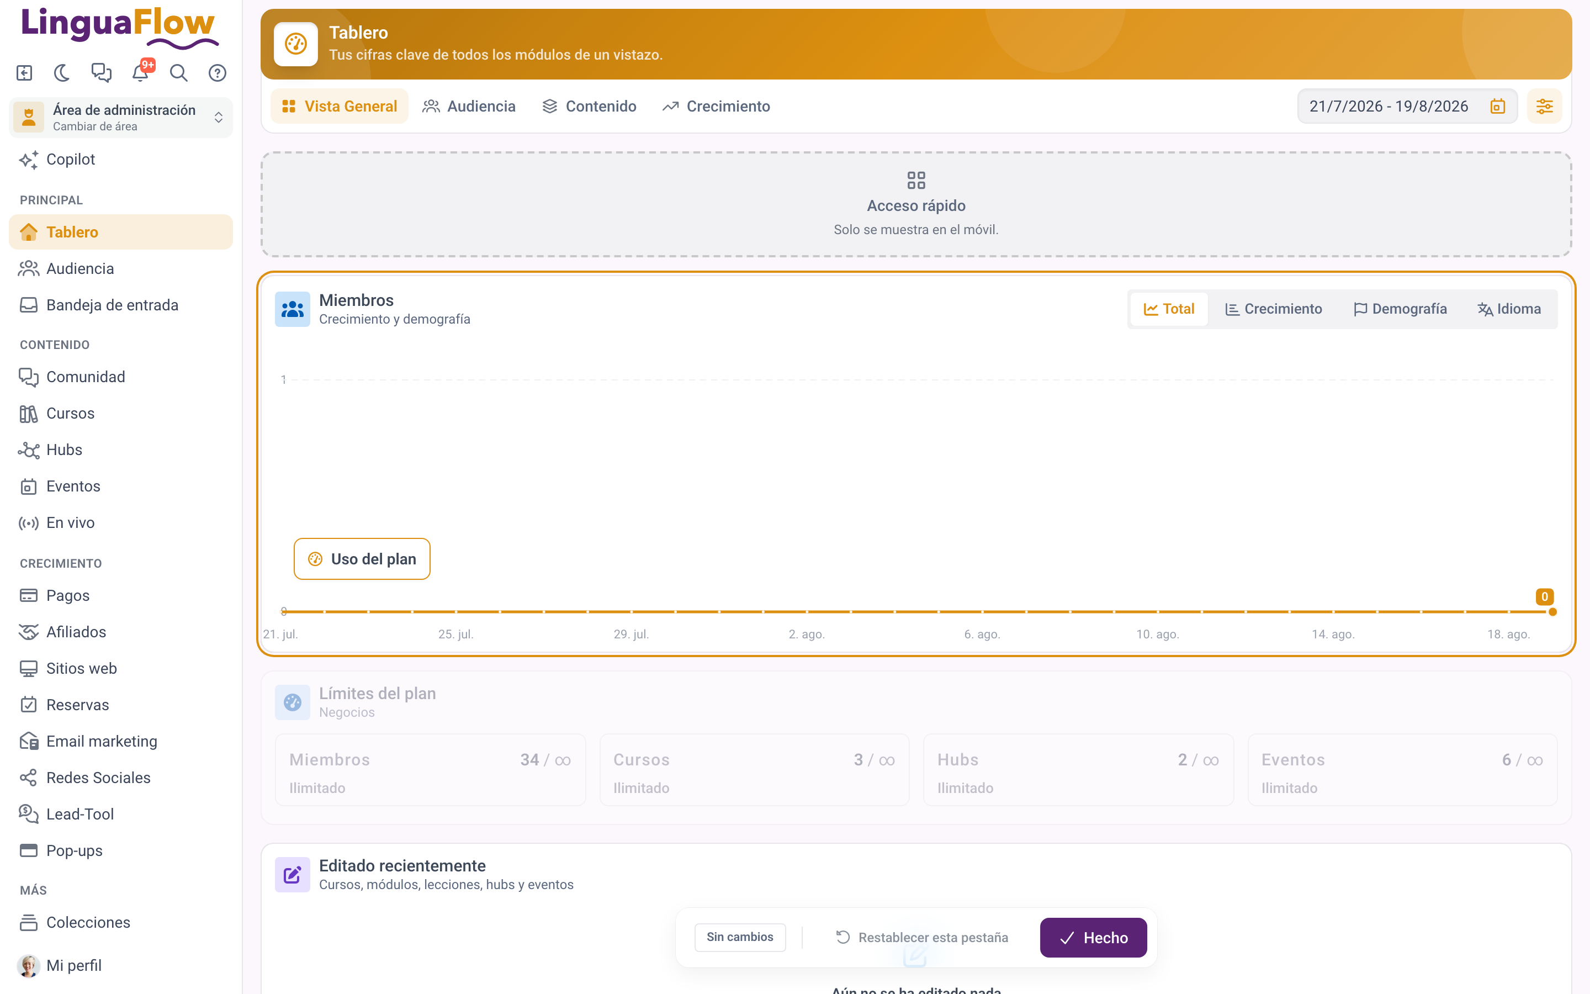This screenshot has width=1590, height=994.
Task: Go to Tablero in the sidebar
Action: tap(121, 232)
